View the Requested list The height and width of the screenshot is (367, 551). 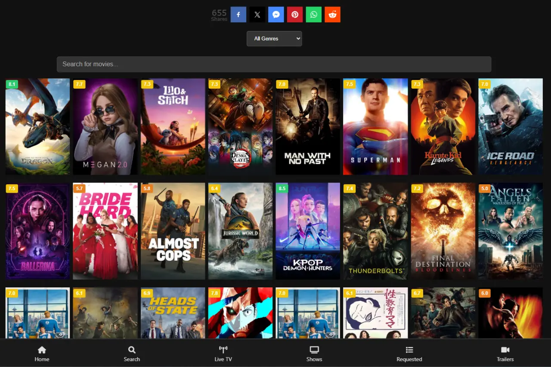pyautogui.click(x=409, y=354)
